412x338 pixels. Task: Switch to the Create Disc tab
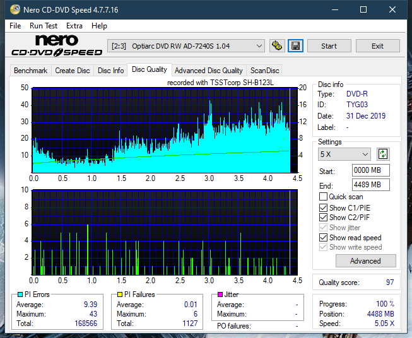(x=73, y=71)
